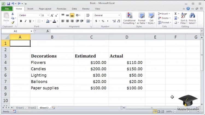Select the Format Painter brush
The width and height of the screenshot is (205, 115).
tap(13, 22)
